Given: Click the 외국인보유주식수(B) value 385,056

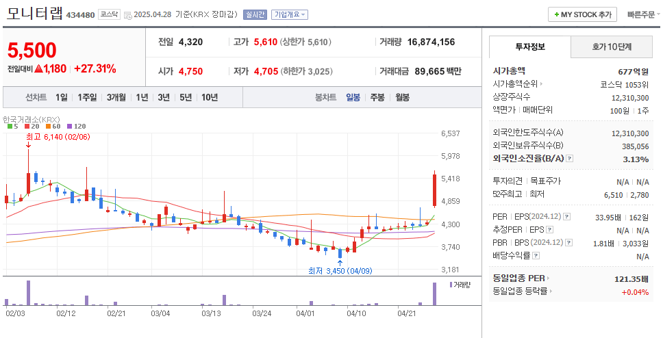Looking at the screenshot, I should click(636, 146).
